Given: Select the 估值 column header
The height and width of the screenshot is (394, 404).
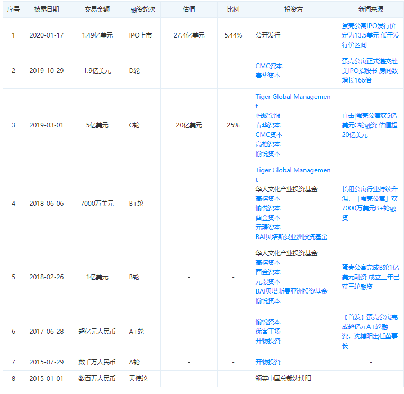Looking at the screenshot, I should click(189, 10).
